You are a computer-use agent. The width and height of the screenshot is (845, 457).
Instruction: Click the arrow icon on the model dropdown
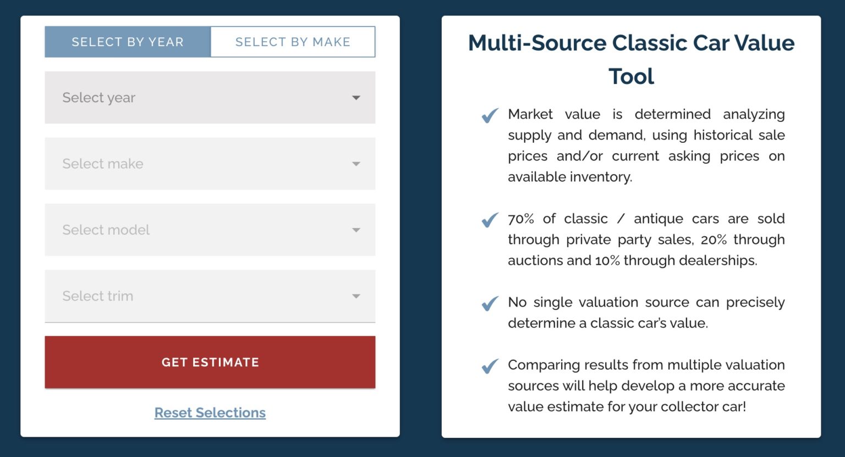click(356, 230)
